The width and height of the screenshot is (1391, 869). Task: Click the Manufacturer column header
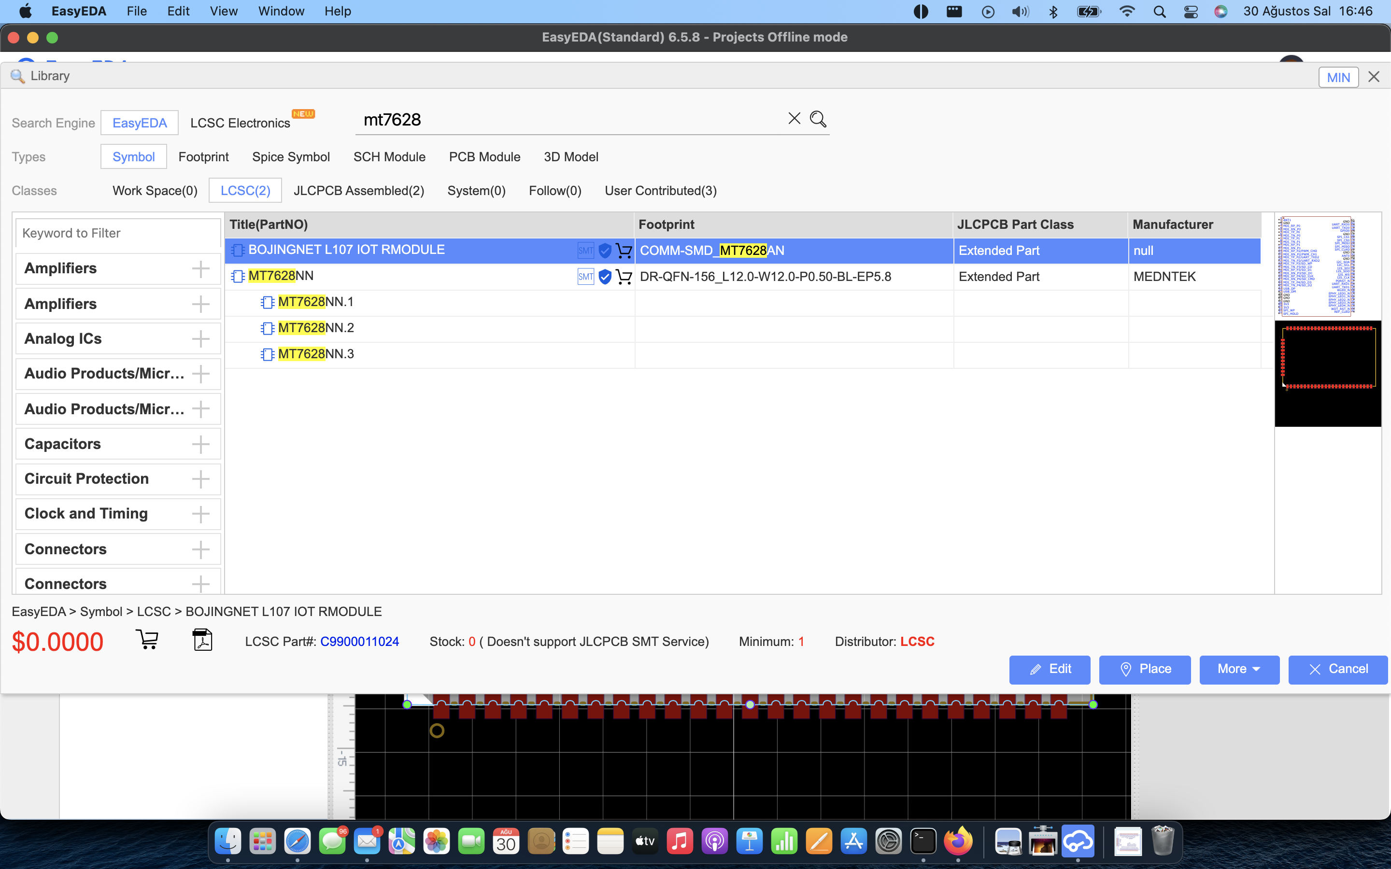coord(1194,224)
